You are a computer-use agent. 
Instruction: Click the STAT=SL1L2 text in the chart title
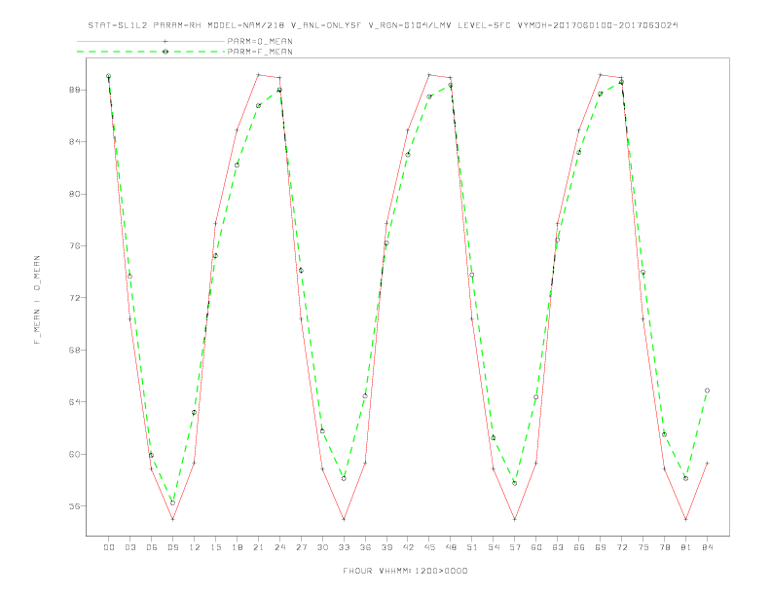[118, 25]
